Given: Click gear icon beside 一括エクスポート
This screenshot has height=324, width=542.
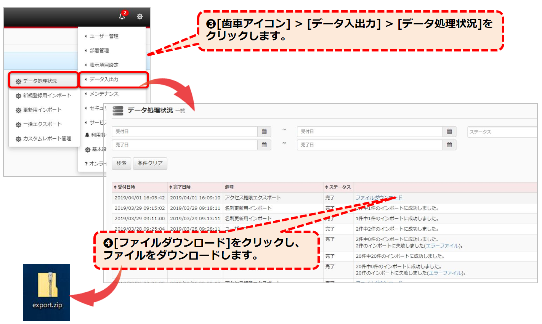Looking at the screenshot, I should pos(18,125).
